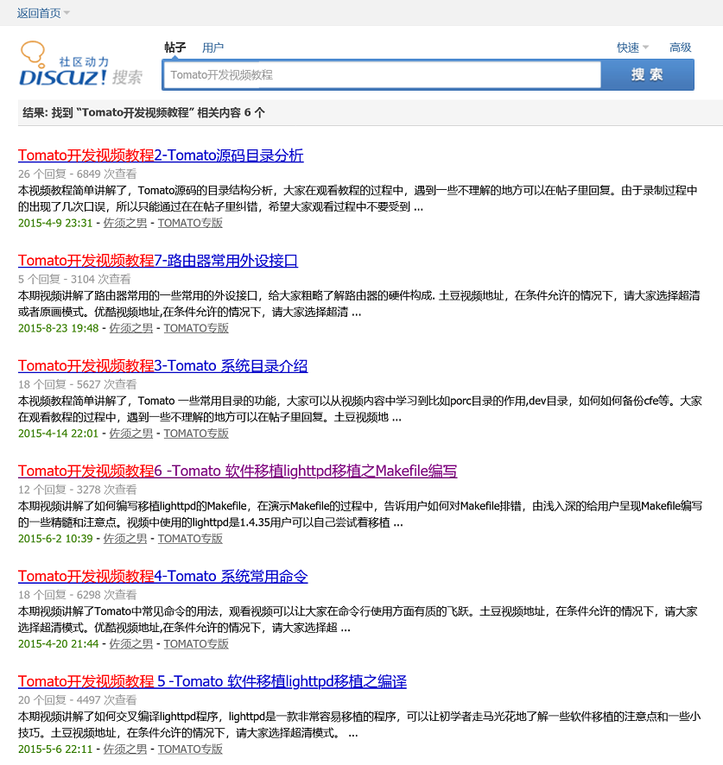Viewport: 723px width, 765px height.
Task: Click the date 2015-6-2 10:39
Action: click(x=55, y=539)
